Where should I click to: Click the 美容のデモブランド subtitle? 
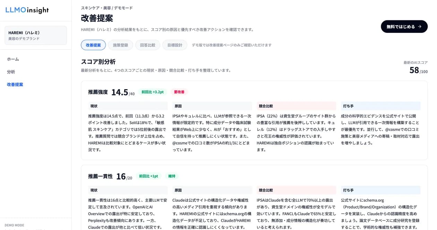(24, 38)
